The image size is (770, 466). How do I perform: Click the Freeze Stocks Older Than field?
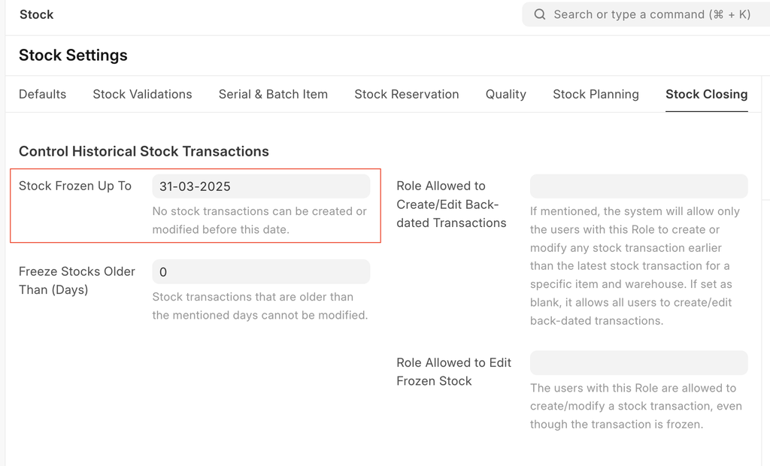261,271
